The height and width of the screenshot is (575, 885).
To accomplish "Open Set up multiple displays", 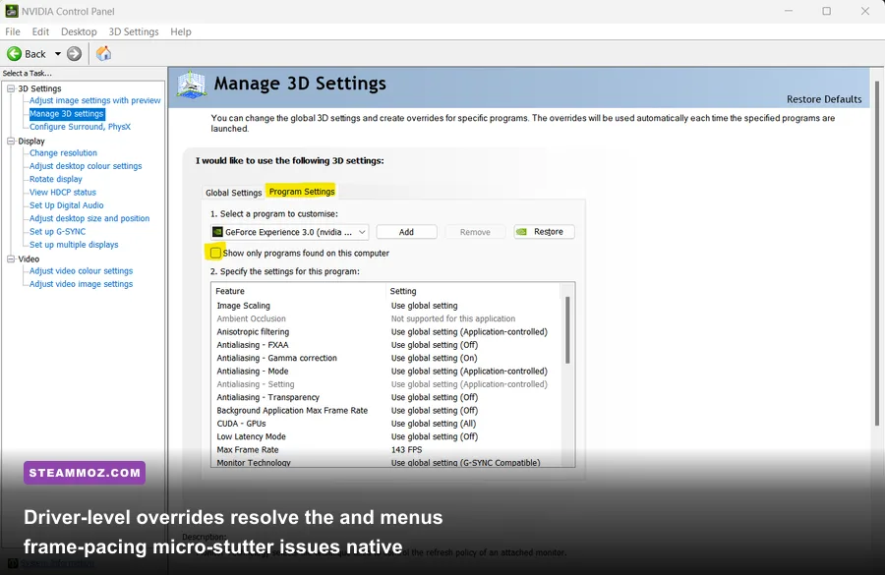I will click(x=74, y=245).
